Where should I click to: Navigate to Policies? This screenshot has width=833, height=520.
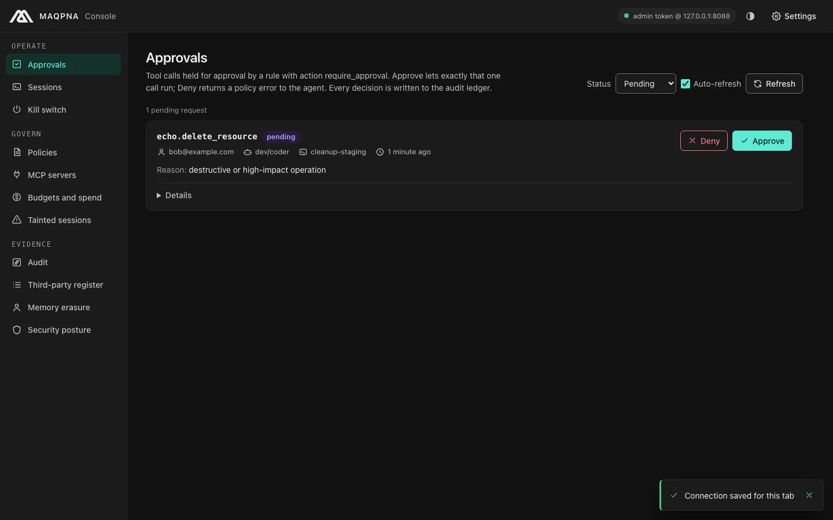[x=63, y=153]
